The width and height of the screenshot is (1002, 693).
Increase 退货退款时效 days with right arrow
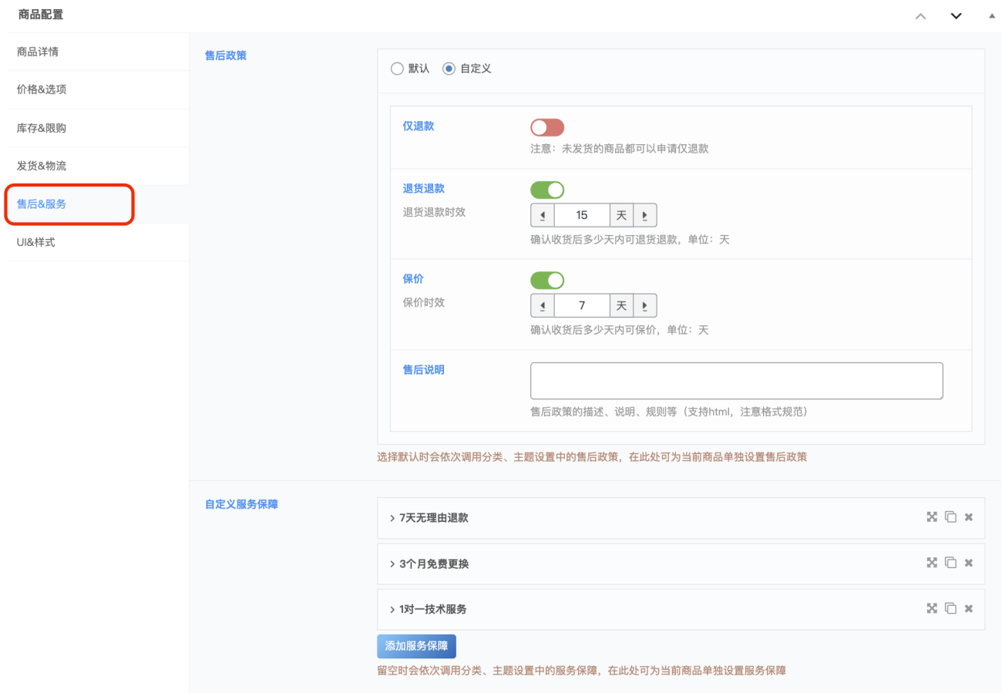[644, 216]
